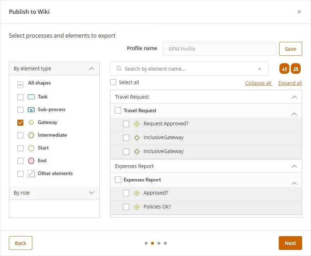Image resolution: width=311 pixels, height=256 pixels.
Task: Close the Publish to Wiki dialog
Action: pos(299,12)
